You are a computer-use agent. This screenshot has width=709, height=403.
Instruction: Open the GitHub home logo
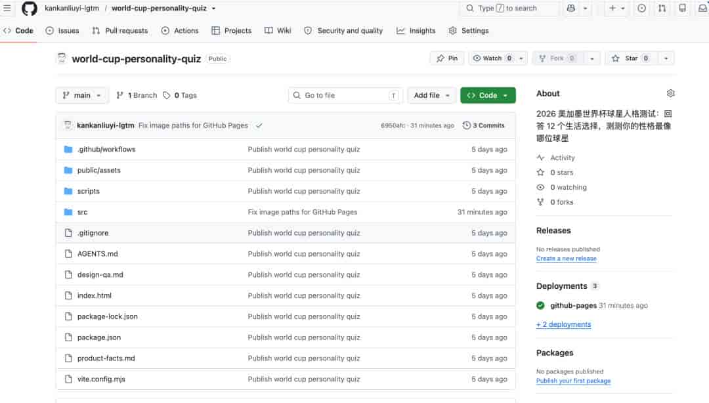pos(30,8)
